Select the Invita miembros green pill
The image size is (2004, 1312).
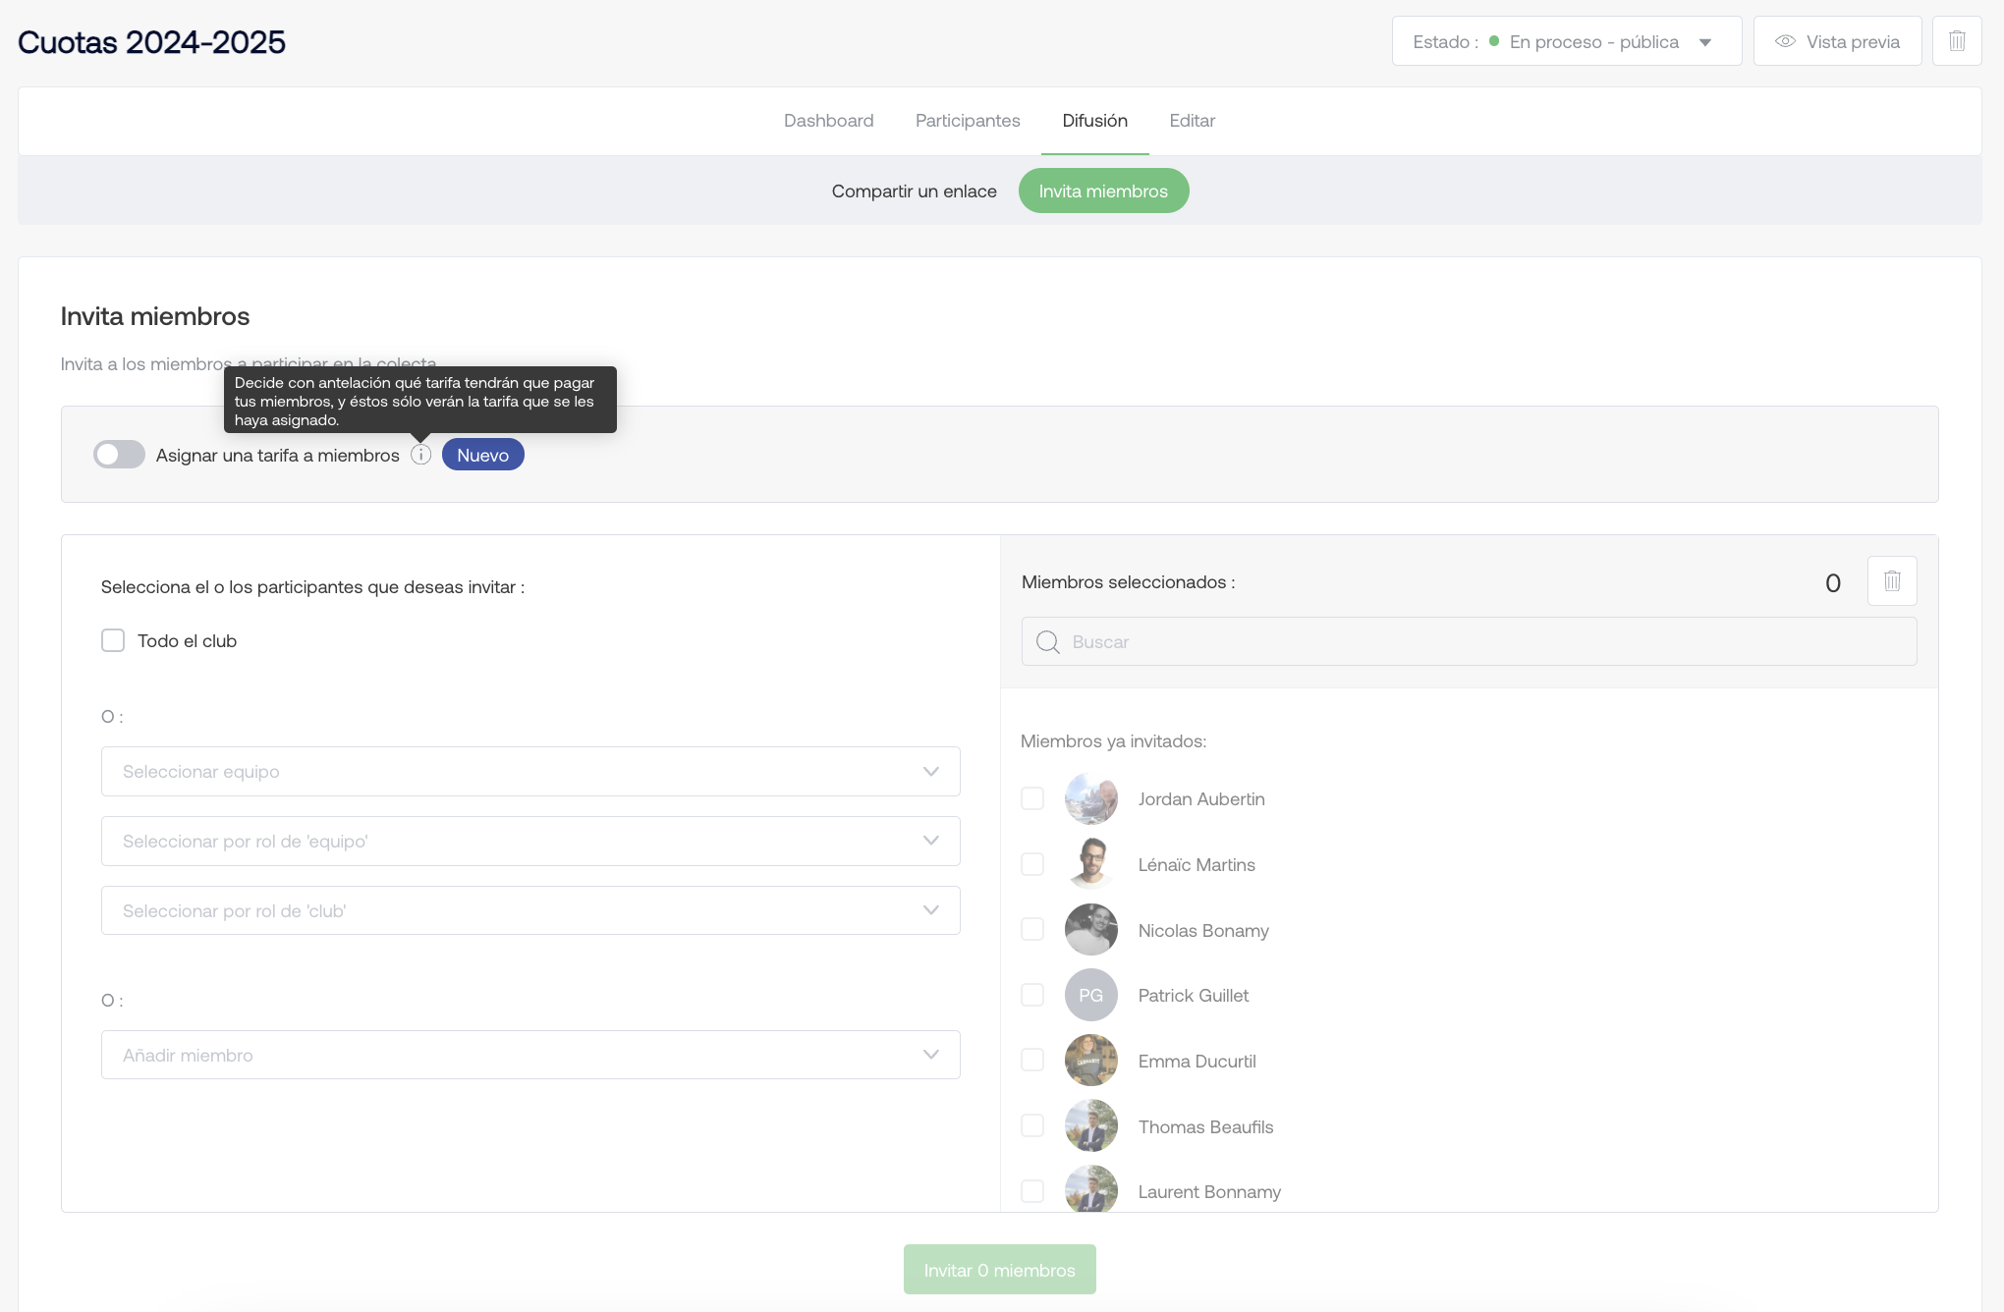pyautogui.click(x=1103, y=191)
